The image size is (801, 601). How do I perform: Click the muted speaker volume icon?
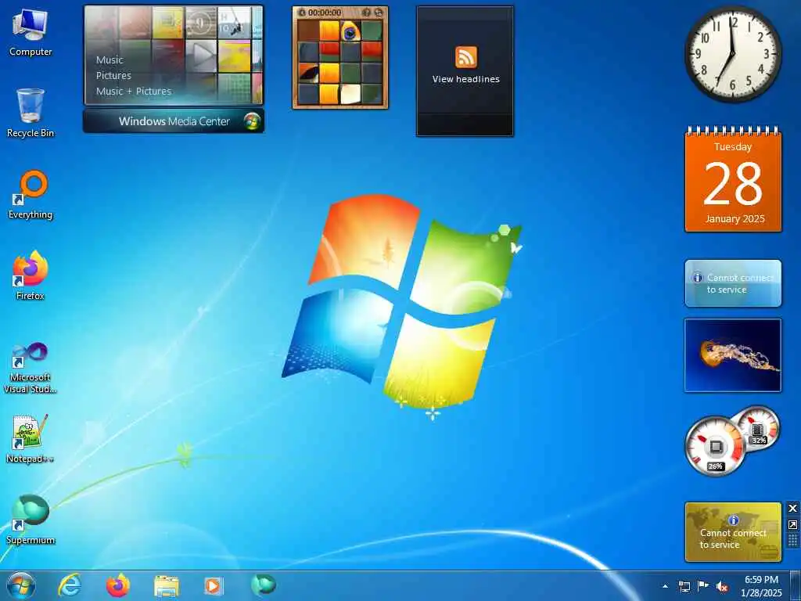click(722, 586)
